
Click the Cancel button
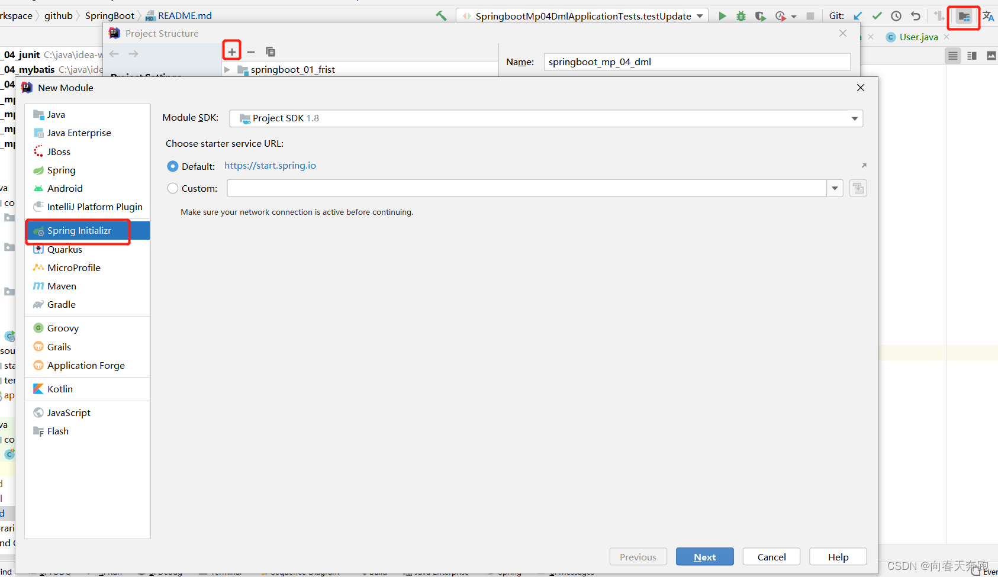(772, 557)
